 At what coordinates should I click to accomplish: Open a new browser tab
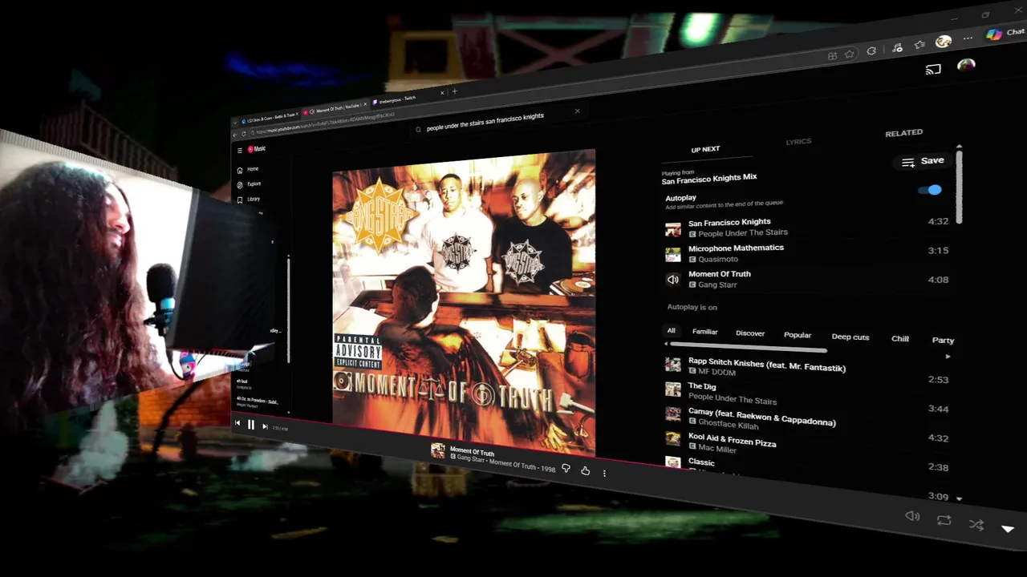click(x=455, y=91)
